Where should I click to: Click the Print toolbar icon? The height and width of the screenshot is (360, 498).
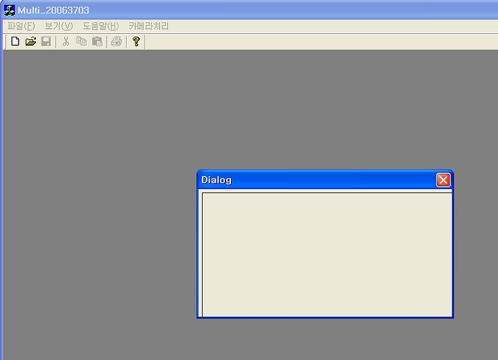[117, 42]
